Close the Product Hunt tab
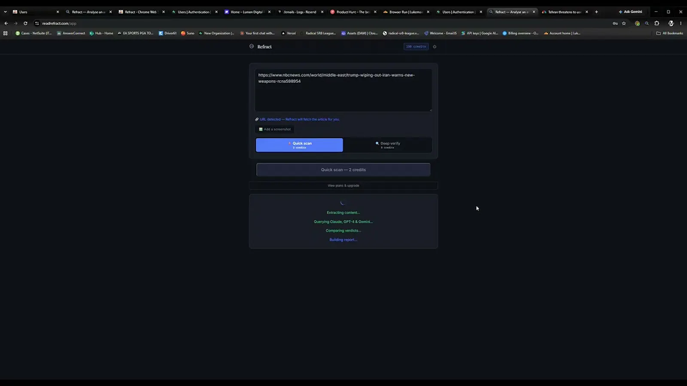 pos(375,12)
